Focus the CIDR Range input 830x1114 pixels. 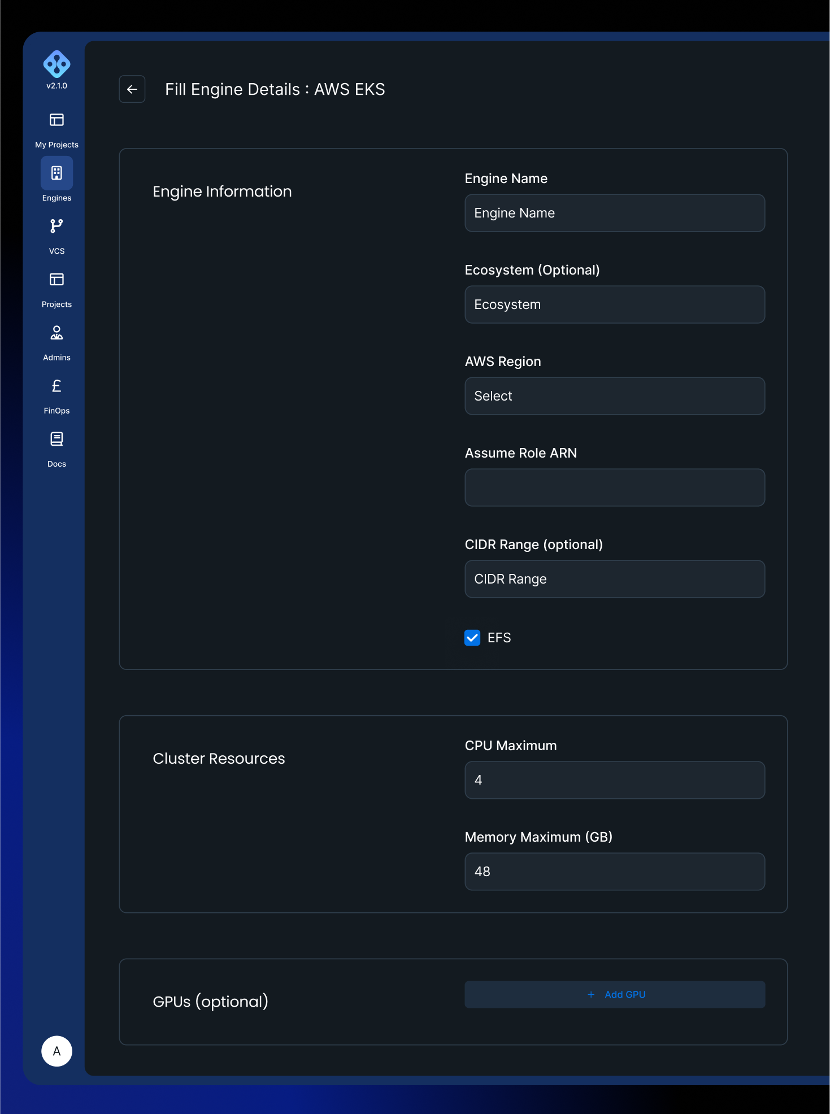tap(615, 579)
